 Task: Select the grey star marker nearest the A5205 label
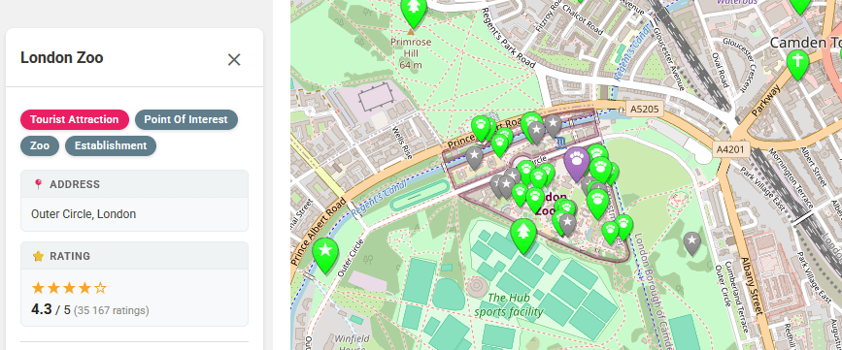[x=553, y=125]
